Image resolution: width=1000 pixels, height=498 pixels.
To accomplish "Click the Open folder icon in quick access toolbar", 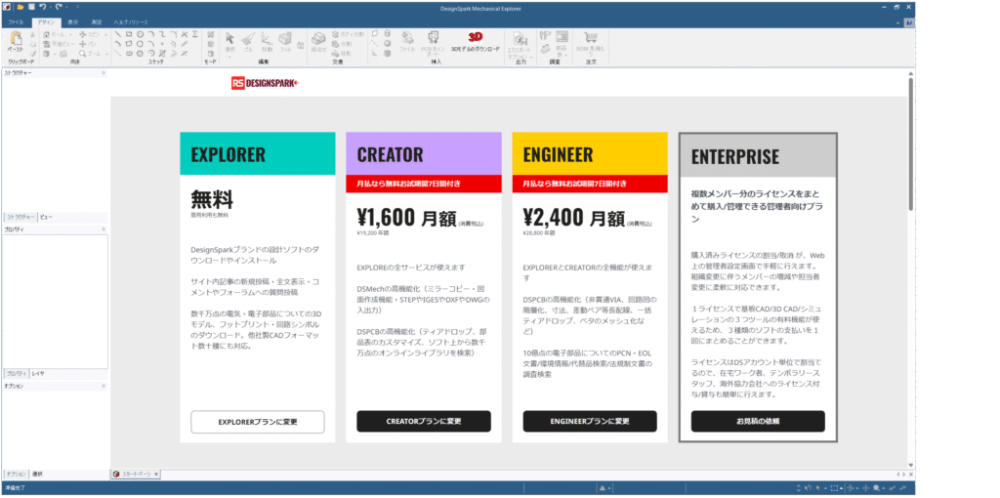I will [x=21, y=7].
